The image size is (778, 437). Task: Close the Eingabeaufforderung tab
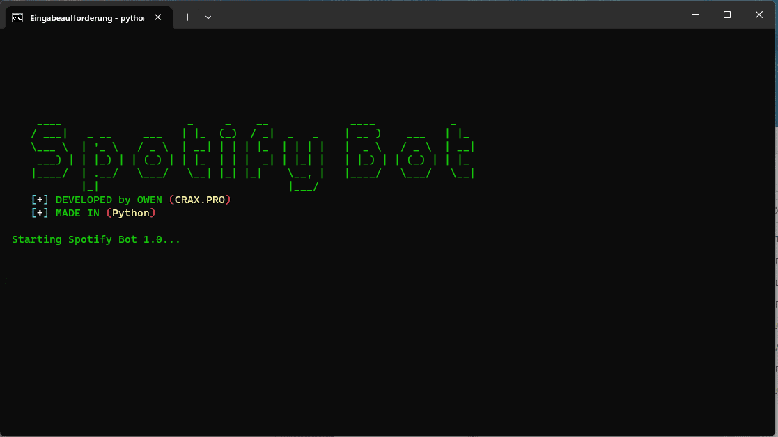pyautogui.click(x=158, y=17)
